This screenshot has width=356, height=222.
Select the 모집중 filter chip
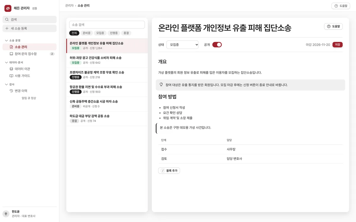tap(100, 33)
